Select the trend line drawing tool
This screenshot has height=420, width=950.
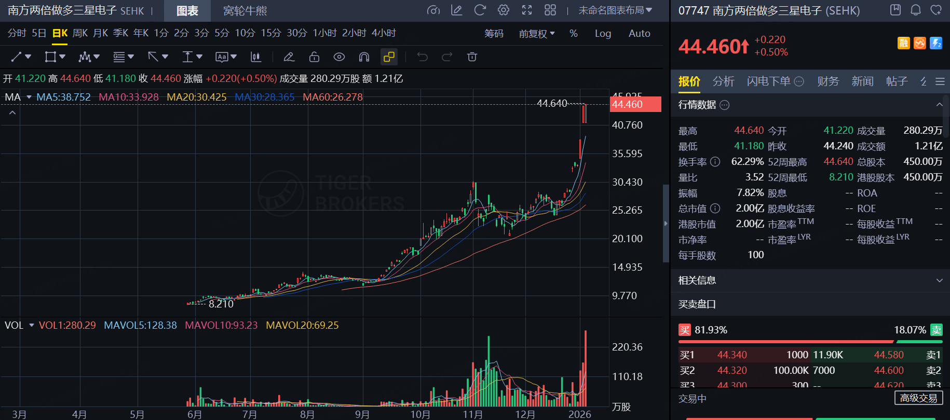(17, 57)
